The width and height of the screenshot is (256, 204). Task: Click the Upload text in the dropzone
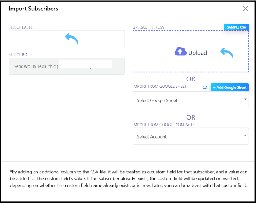(198, 53)
